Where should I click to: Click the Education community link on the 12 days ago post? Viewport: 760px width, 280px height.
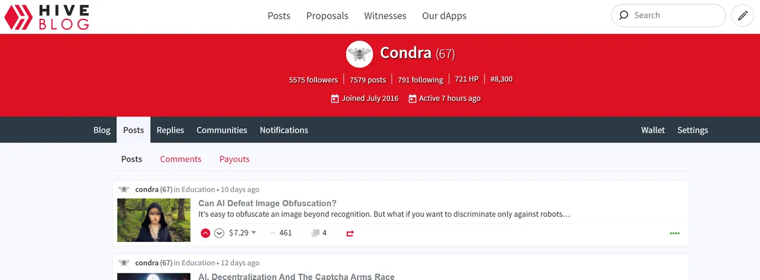click(198, 263)
